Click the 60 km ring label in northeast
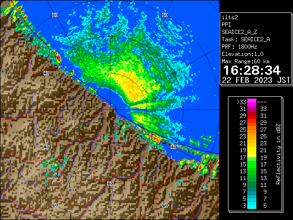293x220 pixels. point(165,15)
